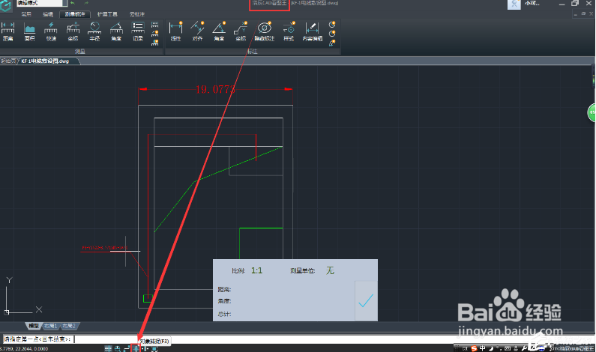Image resolution: width=596 pixels, height=352 pixels.
Task: Switch to the 布局2 layout tab
Action: coord(69,326)
